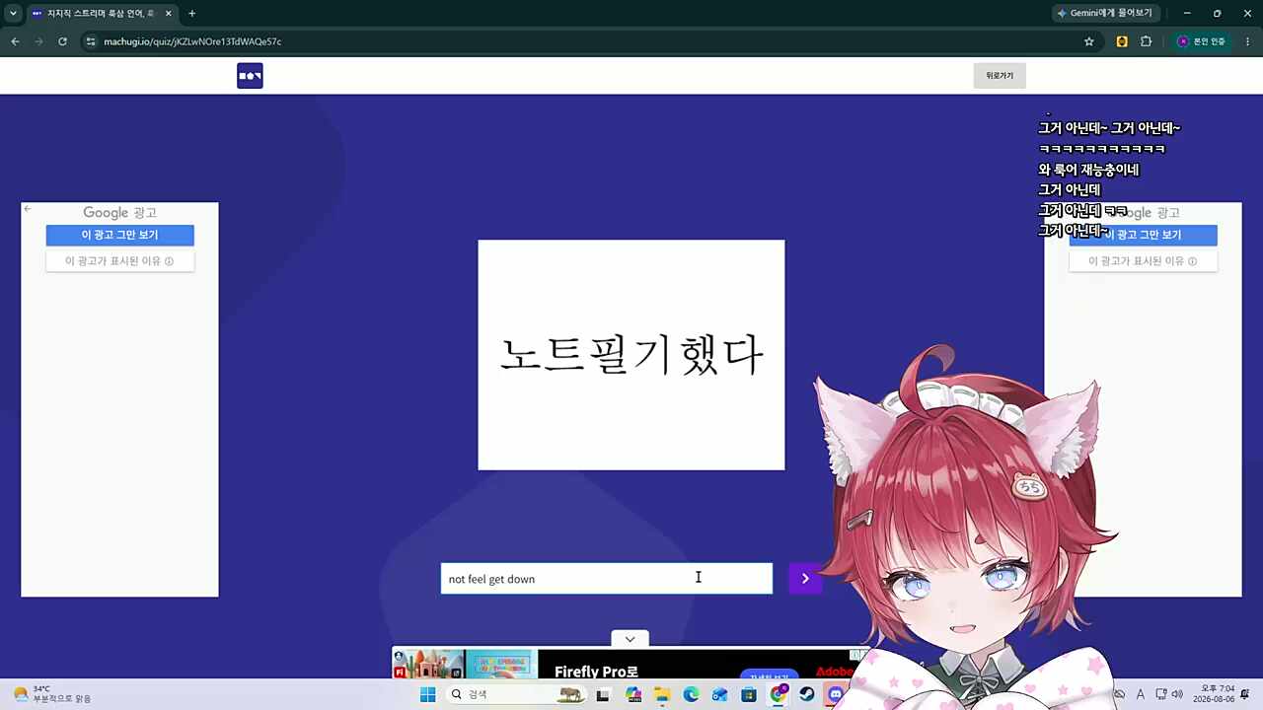Click the input language indicator 'A'
This screenshot has height=710, width=1263.
pos(1141,694)
